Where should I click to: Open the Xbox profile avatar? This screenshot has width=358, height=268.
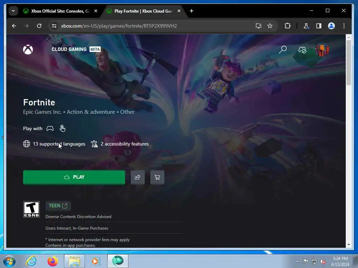tap(322, 50)
